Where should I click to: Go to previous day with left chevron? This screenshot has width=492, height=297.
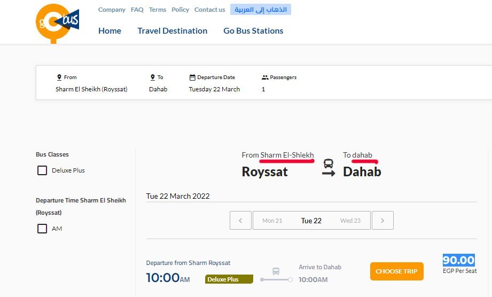(240, 221)
